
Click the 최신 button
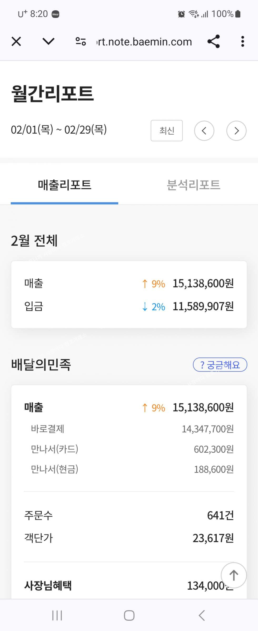click(167, 130)
